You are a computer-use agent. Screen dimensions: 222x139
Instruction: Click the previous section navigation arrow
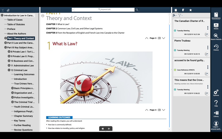pos(103,129)
